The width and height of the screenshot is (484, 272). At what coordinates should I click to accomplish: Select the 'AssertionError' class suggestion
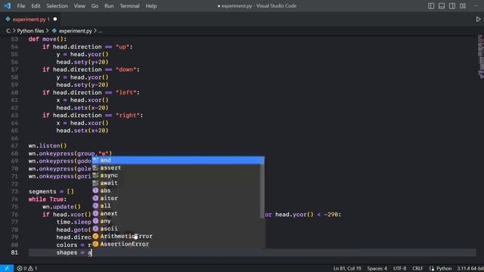pyautogui.click(x=176, y=244)
